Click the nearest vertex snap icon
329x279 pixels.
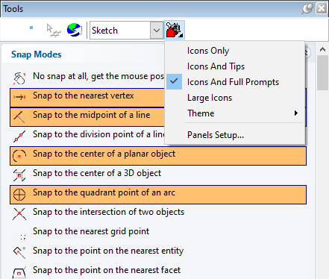coord(19,97)
